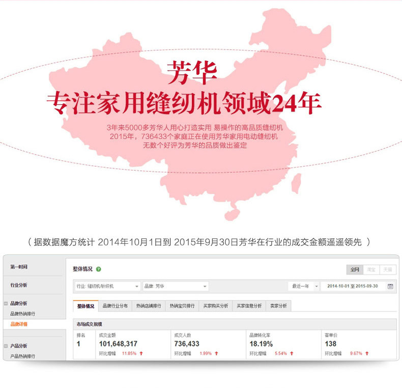Click the red up arrow beside 11.85%
Viewport: 402px width, 388px height.
[141, 353]
